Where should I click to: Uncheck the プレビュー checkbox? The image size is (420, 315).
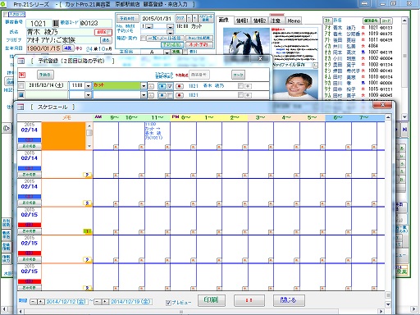click(168, 303)
